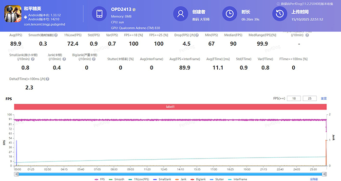Click the second FPS threshold field showing 25
Image resolution: width=341 pixels, height=181 pixels.
(310, 98)
